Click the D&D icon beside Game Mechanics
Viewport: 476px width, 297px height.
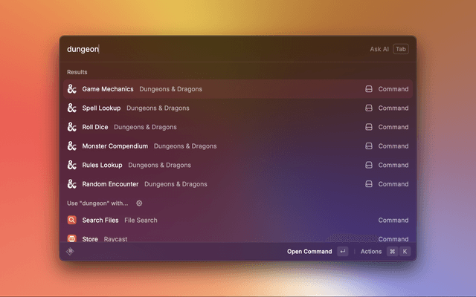point(72,89)
